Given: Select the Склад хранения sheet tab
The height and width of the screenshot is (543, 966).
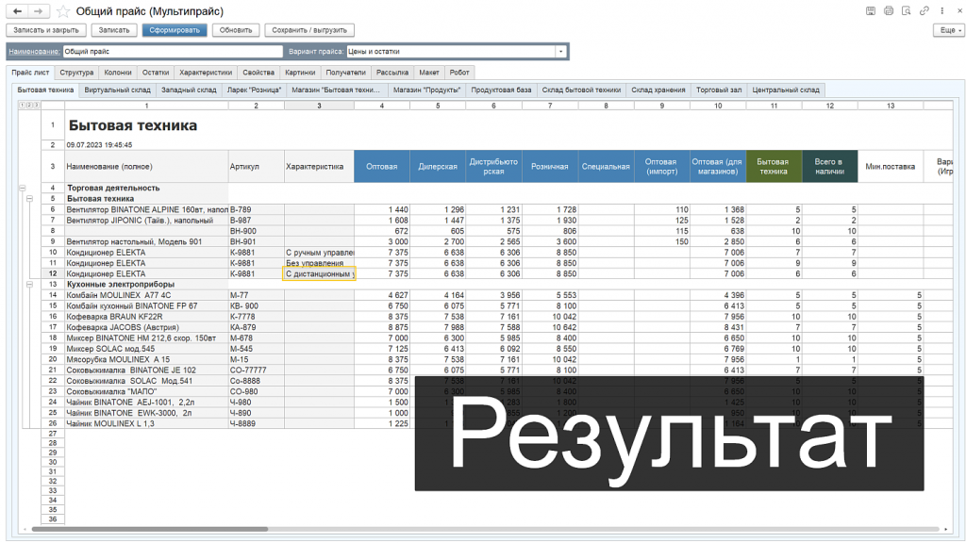Looking at the screenshot, I should point(658,90).
